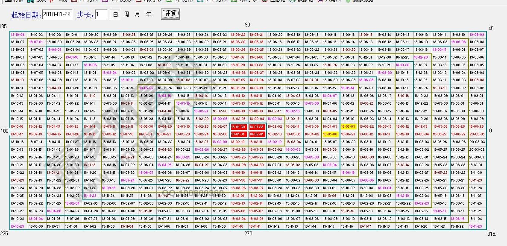Click the 起始日期 start date field
507x246 pixels.
57,15
